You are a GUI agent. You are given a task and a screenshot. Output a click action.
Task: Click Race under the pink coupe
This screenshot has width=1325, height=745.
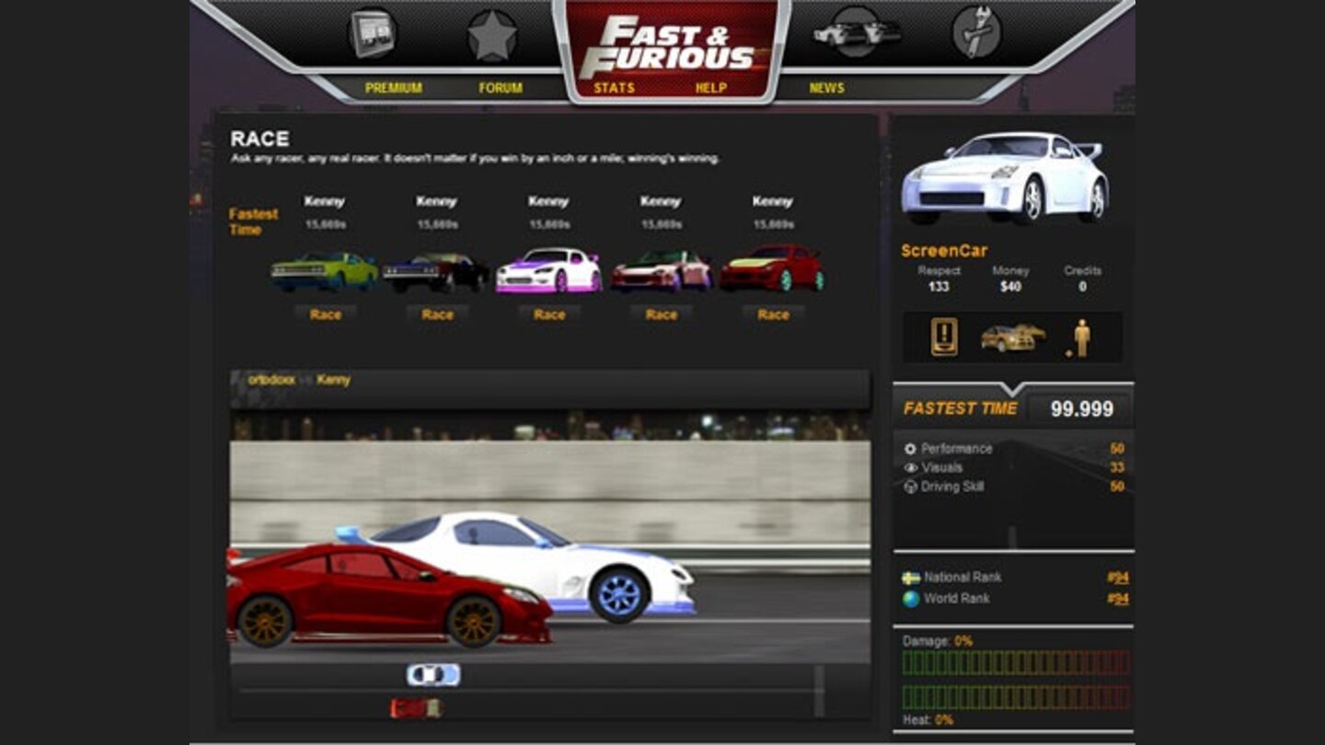(x=662, y=315)
